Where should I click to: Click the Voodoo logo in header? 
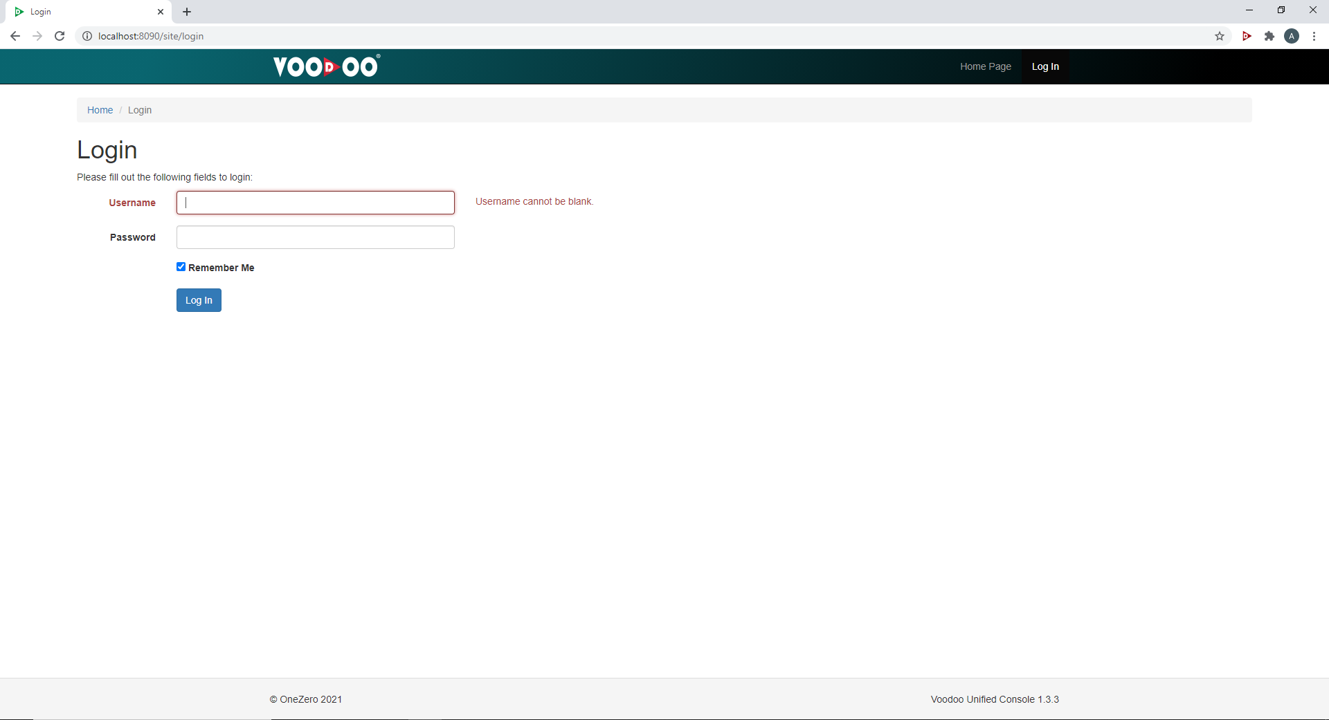click(x=326, y=66)
